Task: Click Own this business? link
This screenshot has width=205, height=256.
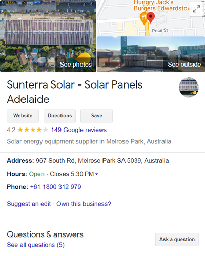Action: pyautogui.click(x=84, y=204)
